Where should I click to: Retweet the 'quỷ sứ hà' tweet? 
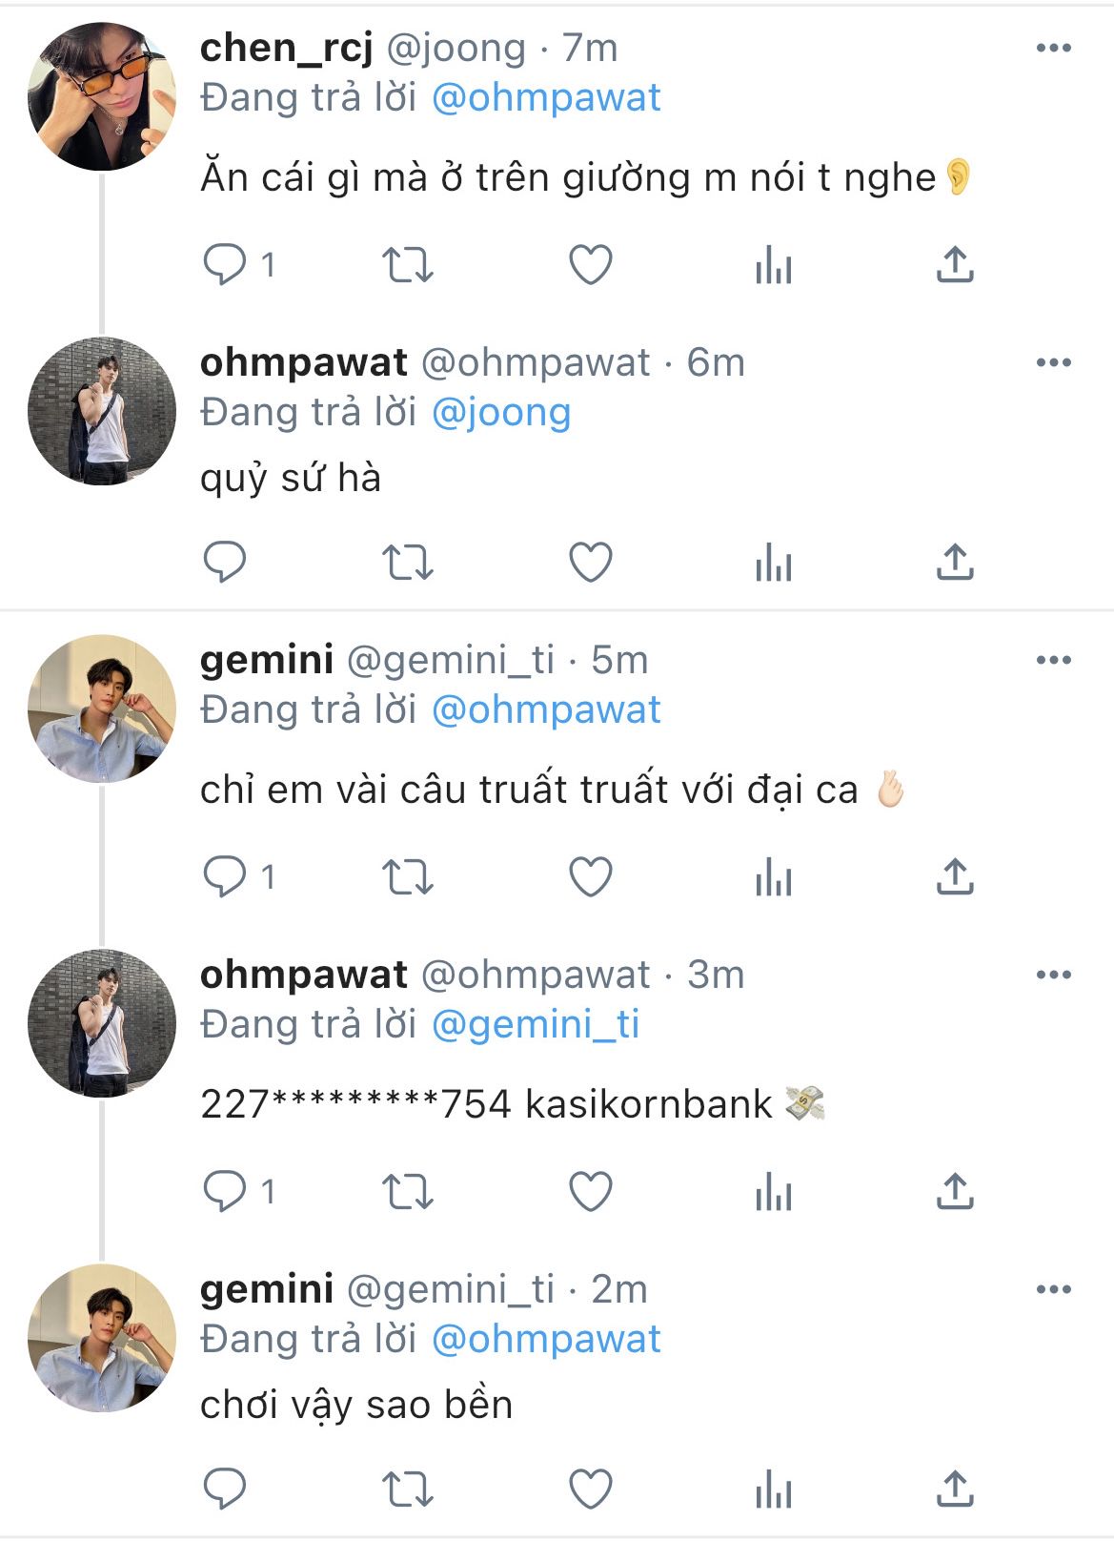[x=408, y=563]
